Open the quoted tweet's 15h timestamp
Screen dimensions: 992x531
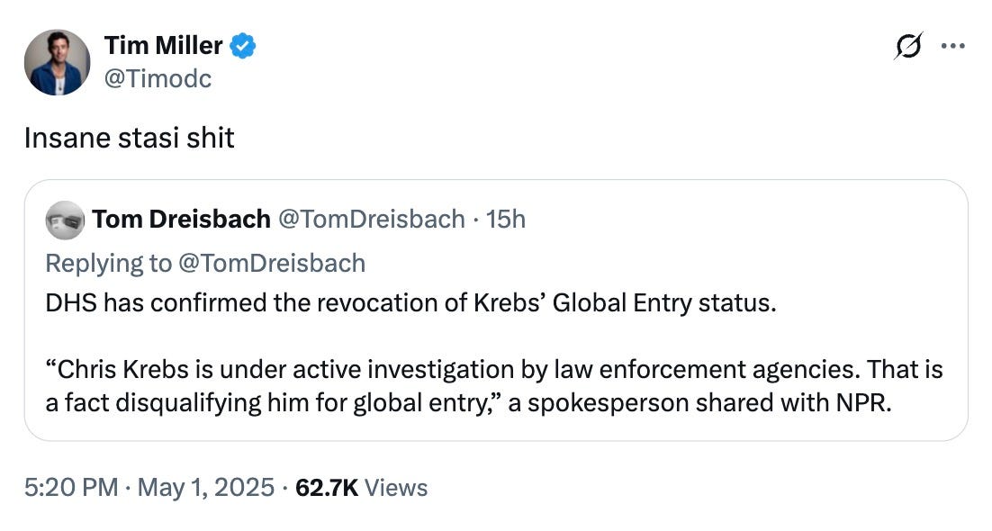click(x=506, y=219)
